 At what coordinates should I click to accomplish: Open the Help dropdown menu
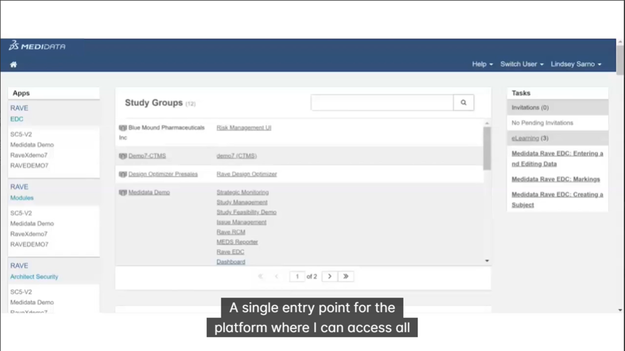coord(482,64)
